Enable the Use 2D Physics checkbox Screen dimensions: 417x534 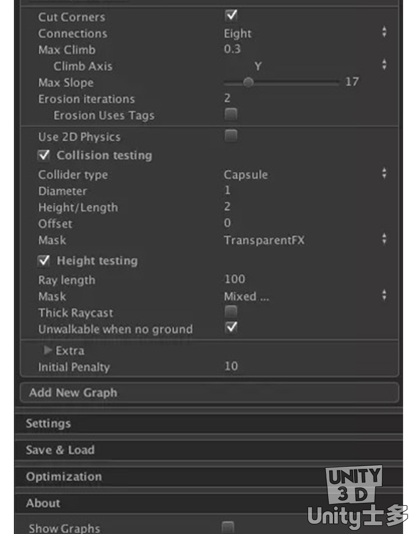point(231,136)
